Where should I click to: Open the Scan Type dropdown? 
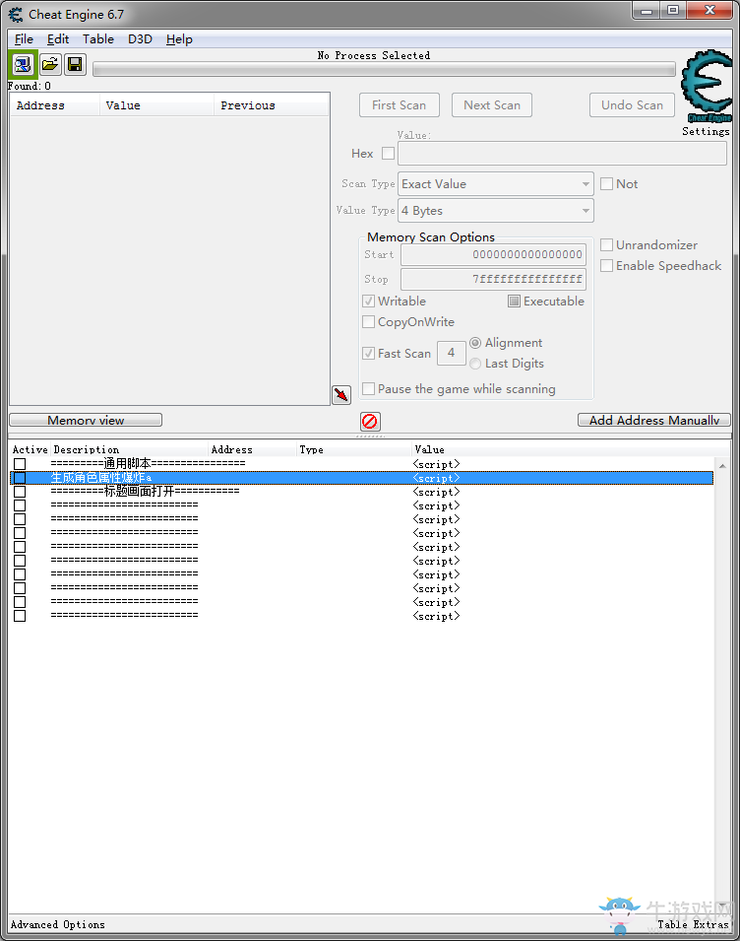[496, 183]
